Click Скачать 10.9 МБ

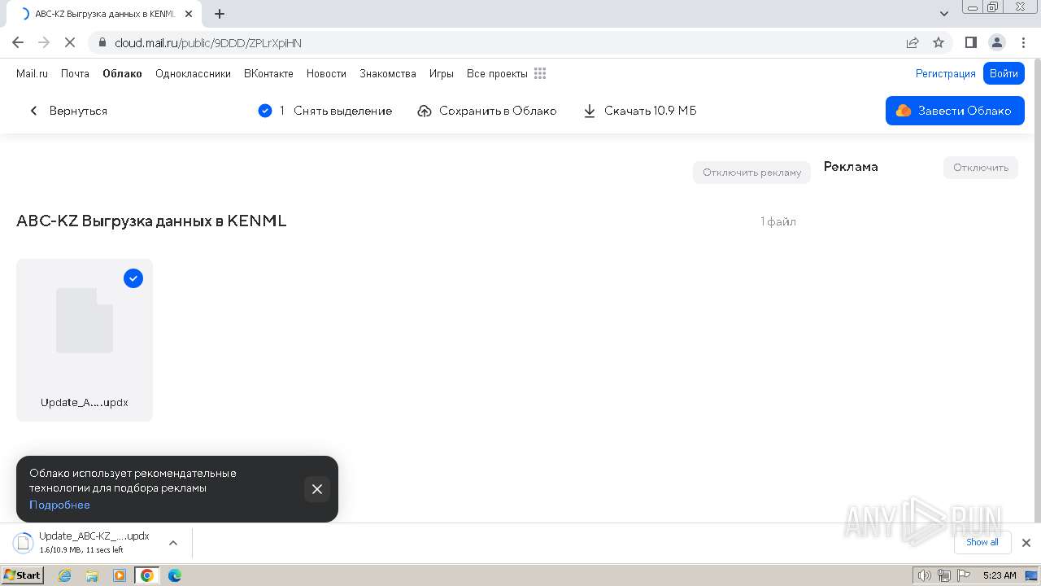pyautogui.click(x=640, y=111)
